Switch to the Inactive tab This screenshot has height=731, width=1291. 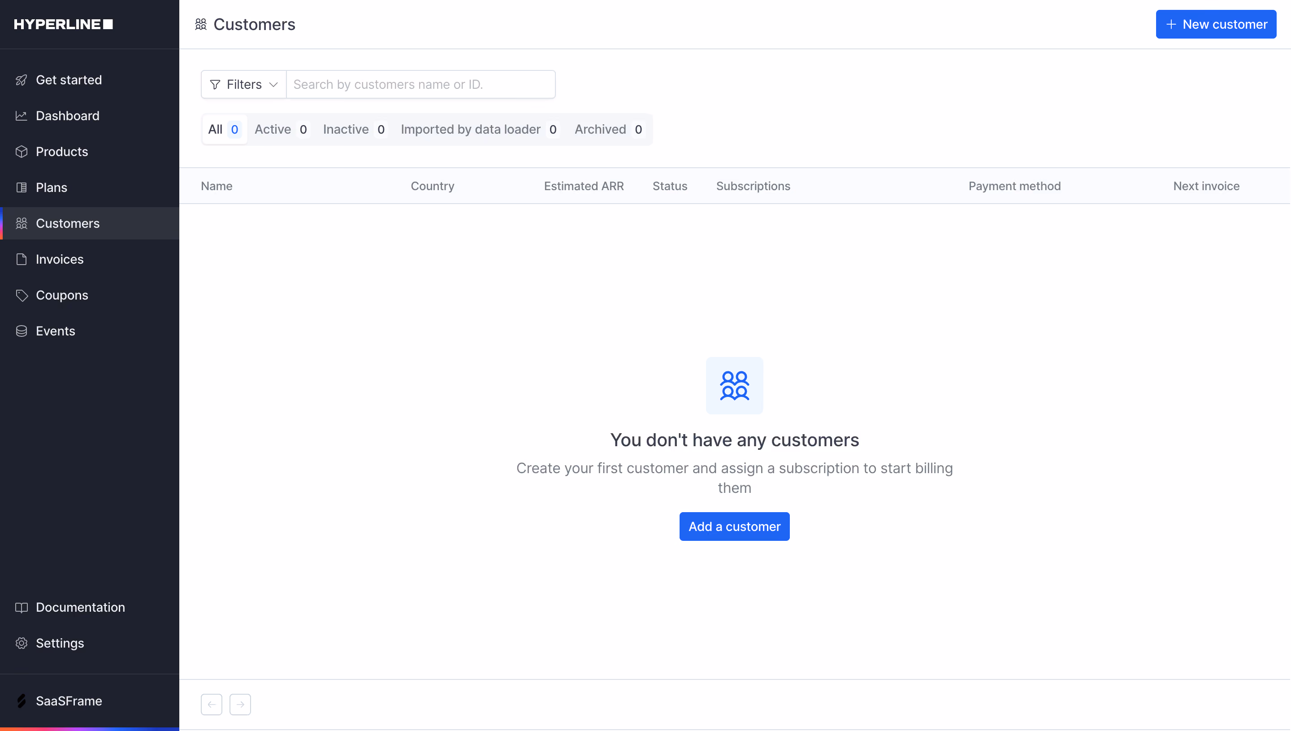354,130
